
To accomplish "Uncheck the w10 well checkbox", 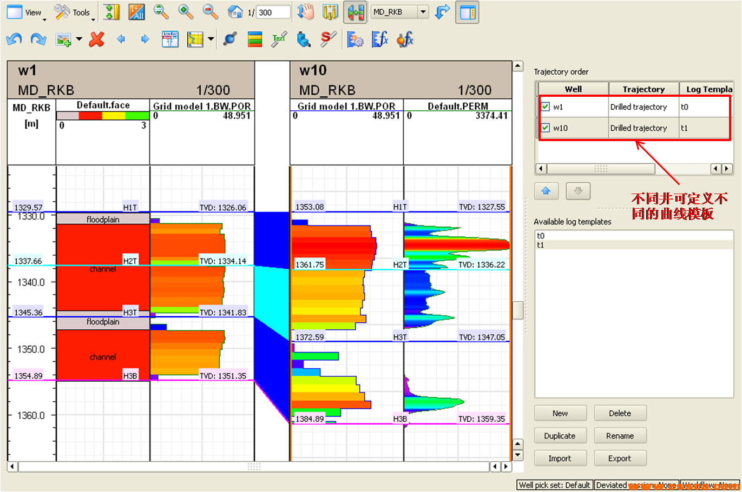I will (546, 128).
